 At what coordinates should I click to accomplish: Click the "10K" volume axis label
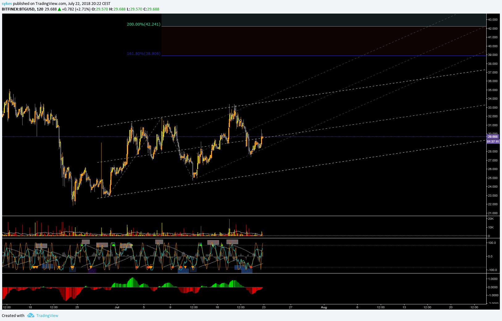(x=491, y=227)
